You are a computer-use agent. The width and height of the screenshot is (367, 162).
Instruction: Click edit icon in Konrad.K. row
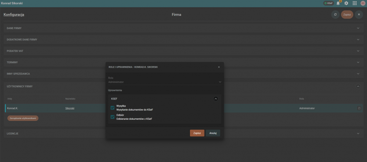359,108
